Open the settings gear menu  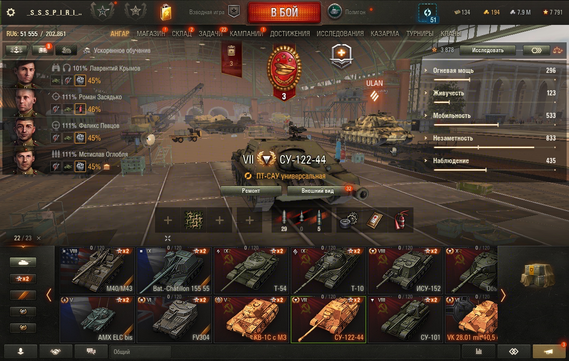point(11,13)
